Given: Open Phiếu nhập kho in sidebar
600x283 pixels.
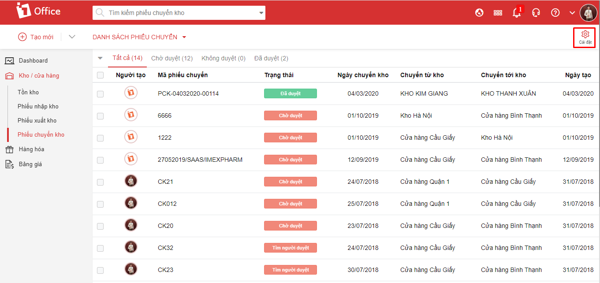Looking at the screenshot, I should click(x=38, y=106).
